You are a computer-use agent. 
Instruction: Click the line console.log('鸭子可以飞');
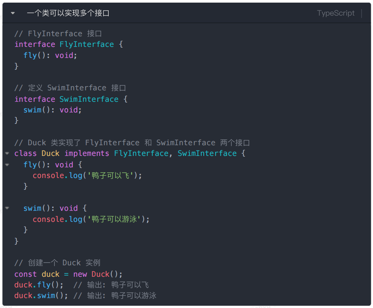click(87, 175)
